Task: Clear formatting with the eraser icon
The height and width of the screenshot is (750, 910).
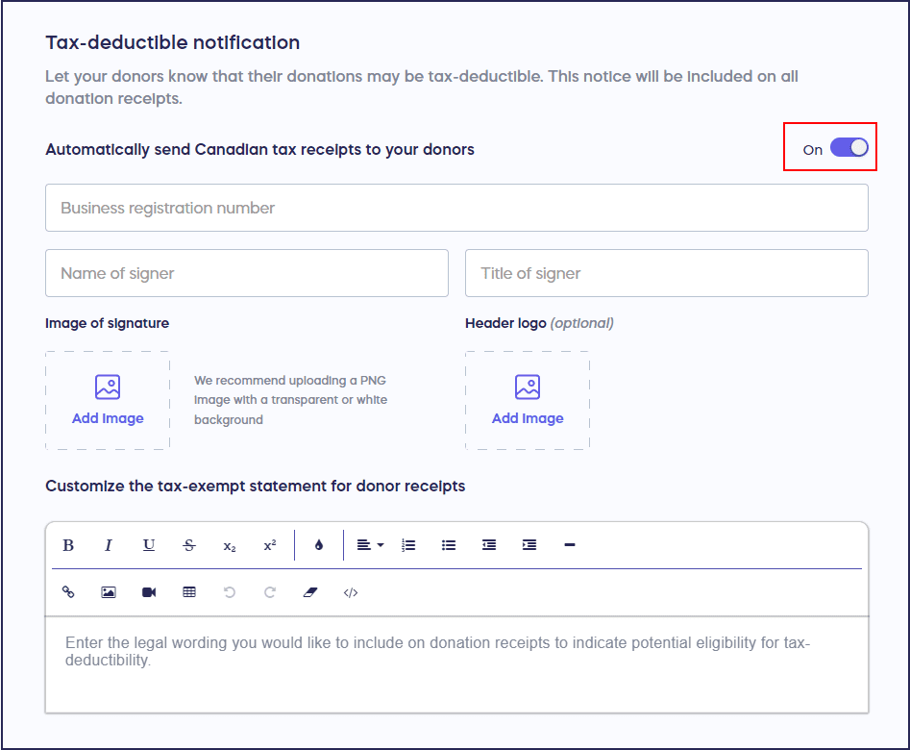Action: click(x=309, y=592)
